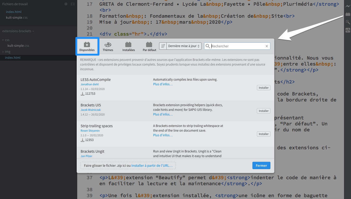Image resolution: width=351 pixels, height=199 pixels.
Task: Toggle sort order icon beside sort dropdown
Action: coord(163,46)
